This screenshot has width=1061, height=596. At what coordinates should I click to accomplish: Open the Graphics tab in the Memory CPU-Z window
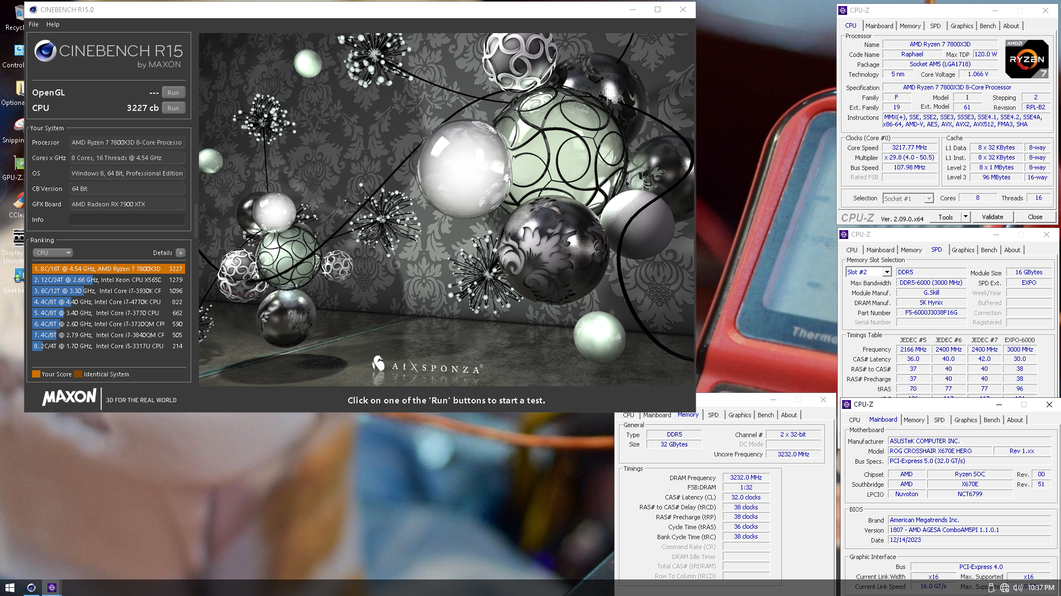pos(739,415)
